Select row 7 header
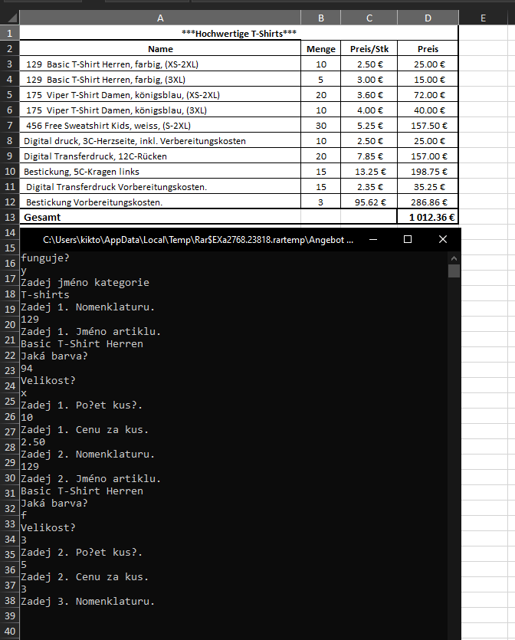Viewport: 515px width, 640px height. pos(10,125)
